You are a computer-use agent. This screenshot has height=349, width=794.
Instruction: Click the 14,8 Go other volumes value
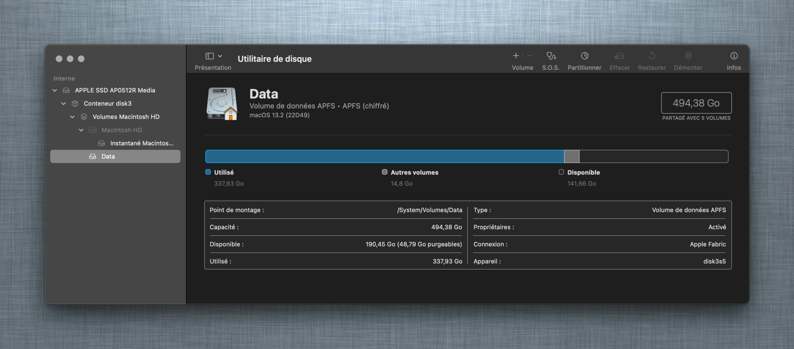click(x=401, y=184)
